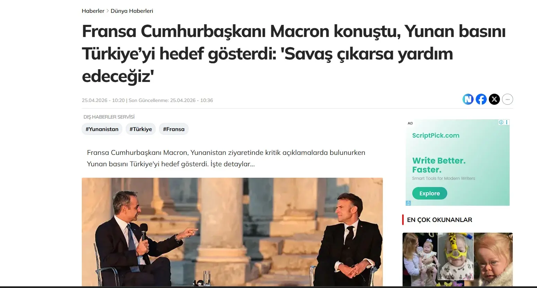Click the Explore button in the ad
The height and width of the screenshot is (288, 537).
tap(430, 193)
